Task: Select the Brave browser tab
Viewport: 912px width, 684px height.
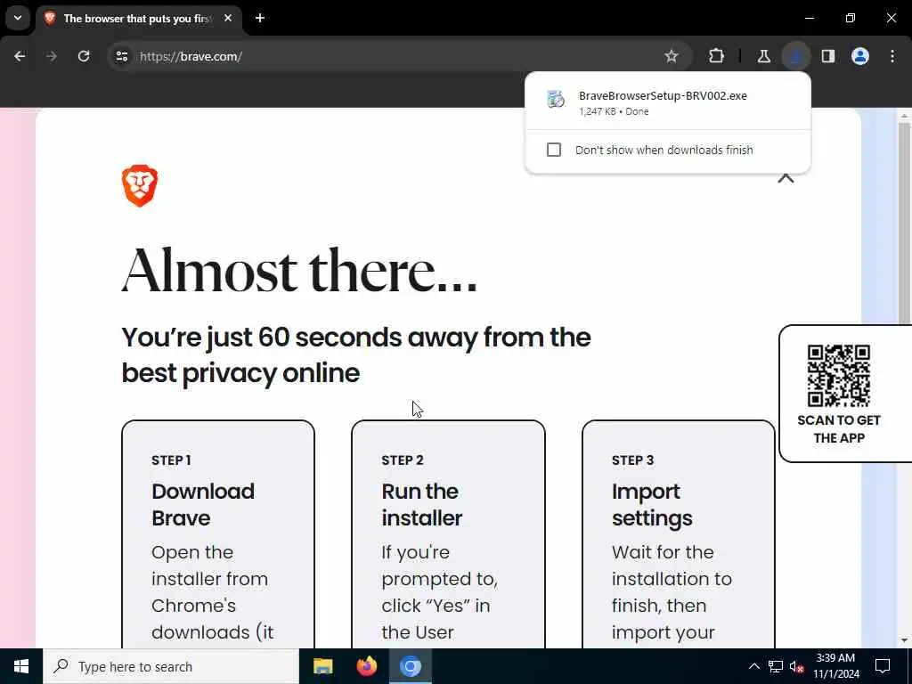Action: (x=138, y=19)
